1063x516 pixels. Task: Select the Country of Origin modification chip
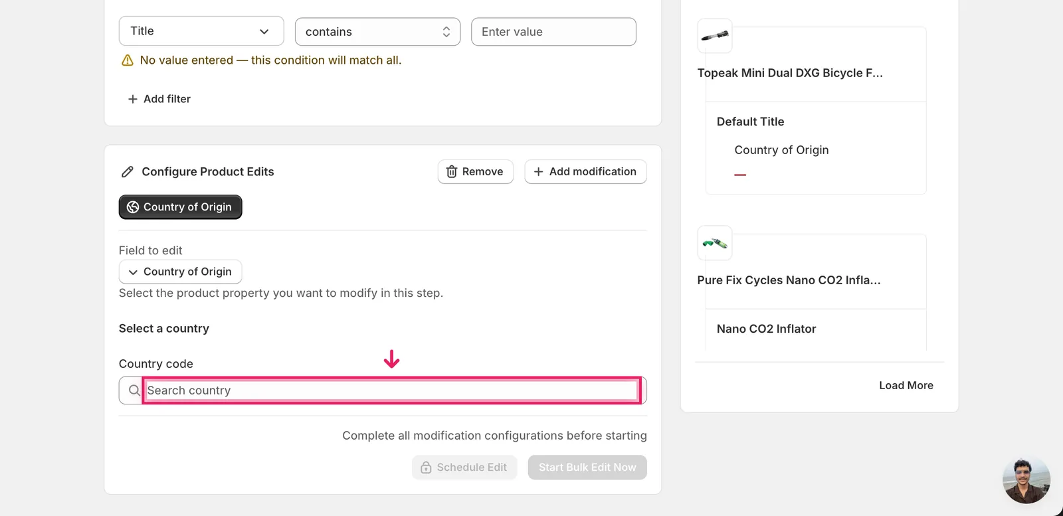[180, 207]
